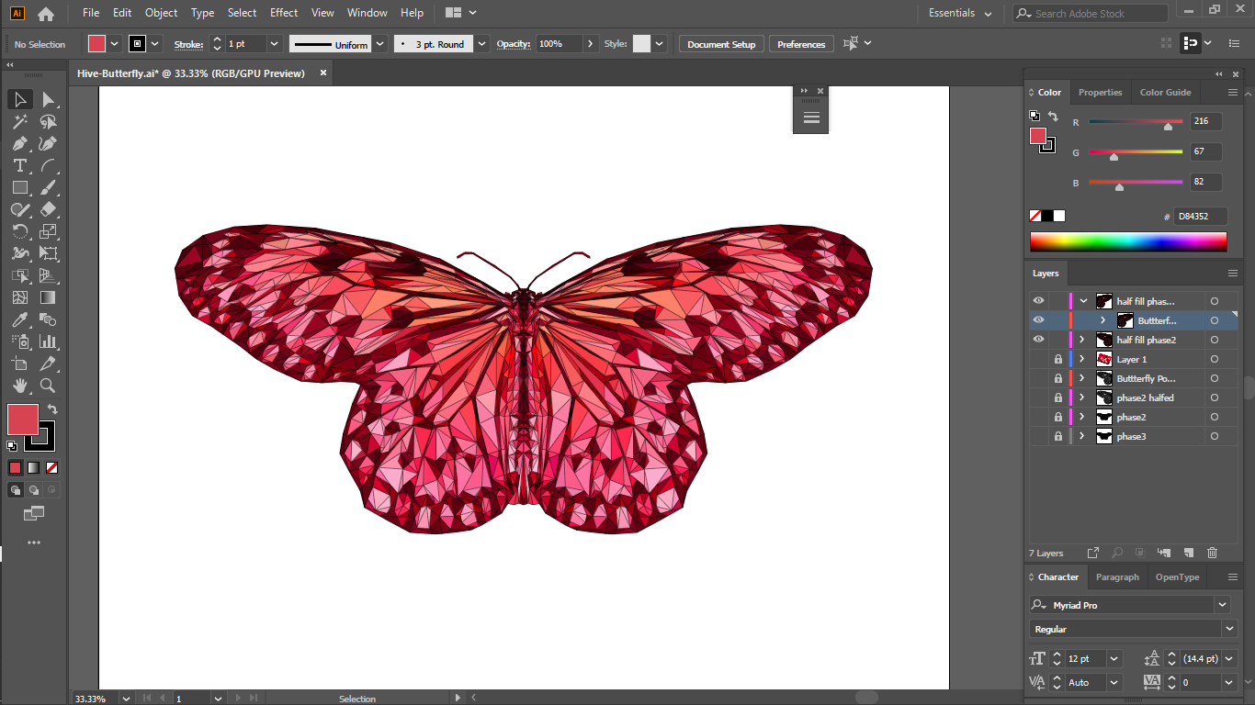Hide the top half fill phase layer
The height and width of the screenshot is (705, 1255).
(1038, 301)
